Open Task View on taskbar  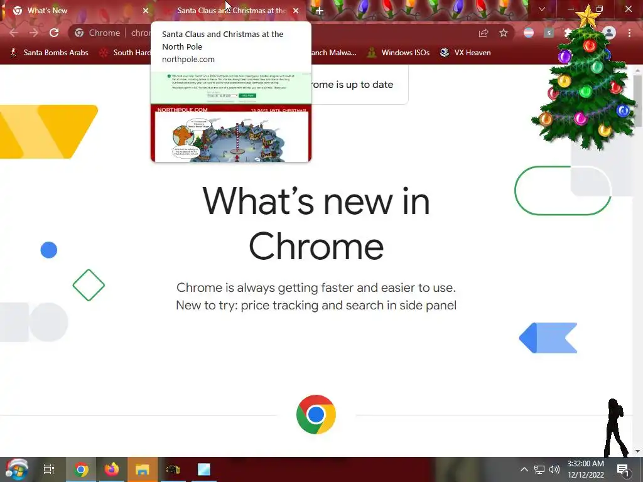click(49, 469)
